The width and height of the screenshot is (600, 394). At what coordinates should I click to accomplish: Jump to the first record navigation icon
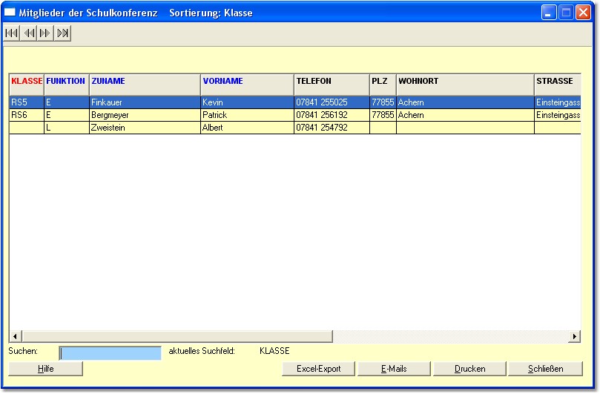point(13,33)
